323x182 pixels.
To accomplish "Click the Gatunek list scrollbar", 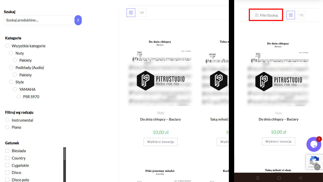I will point(65,165).
